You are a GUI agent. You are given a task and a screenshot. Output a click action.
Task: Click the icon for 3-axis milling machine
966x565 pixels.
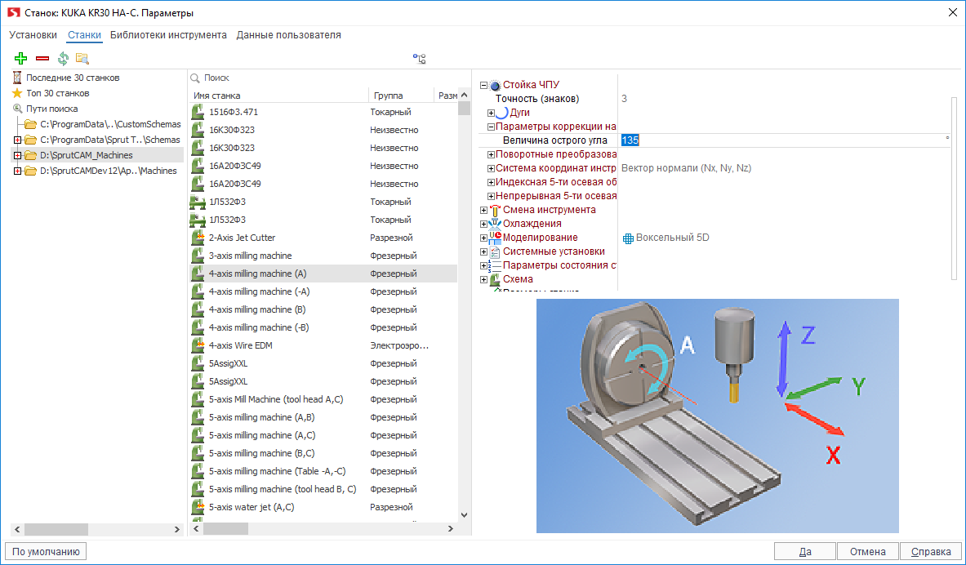pyautogui.click(x=198, y=256)
